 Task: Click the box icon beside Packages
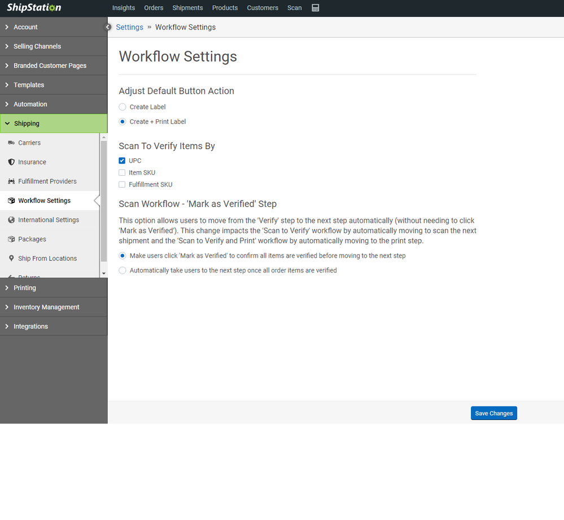click(11, 239)
